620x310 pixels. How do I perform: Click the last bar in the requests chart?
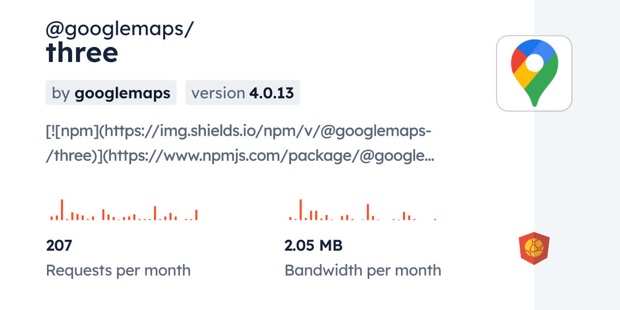pos(196,215)
